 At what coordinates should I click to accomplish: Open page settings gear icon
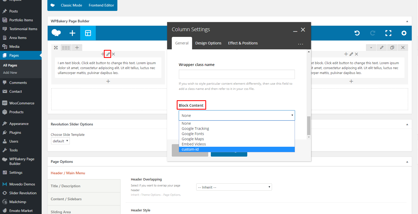[x=404, y=33]
